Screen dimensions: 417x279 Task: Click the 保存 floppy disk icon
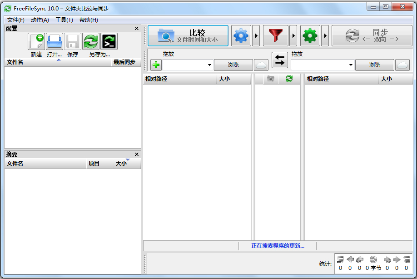(x=73, y=41)
